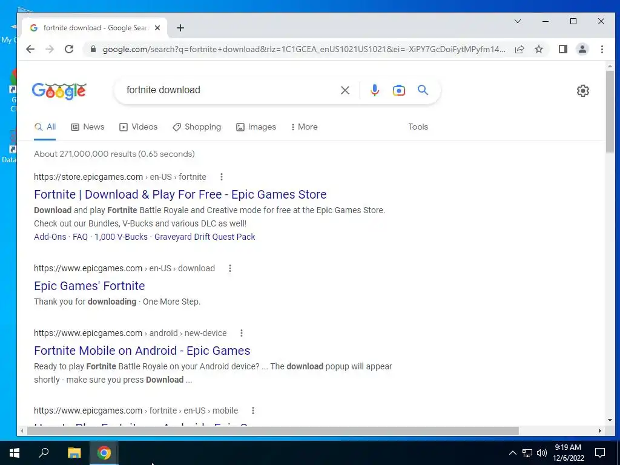Open the search Tools options
Image resolution: width=620 pixels, height=465 pixels.
pyautogui.click(x=418, y=127)
